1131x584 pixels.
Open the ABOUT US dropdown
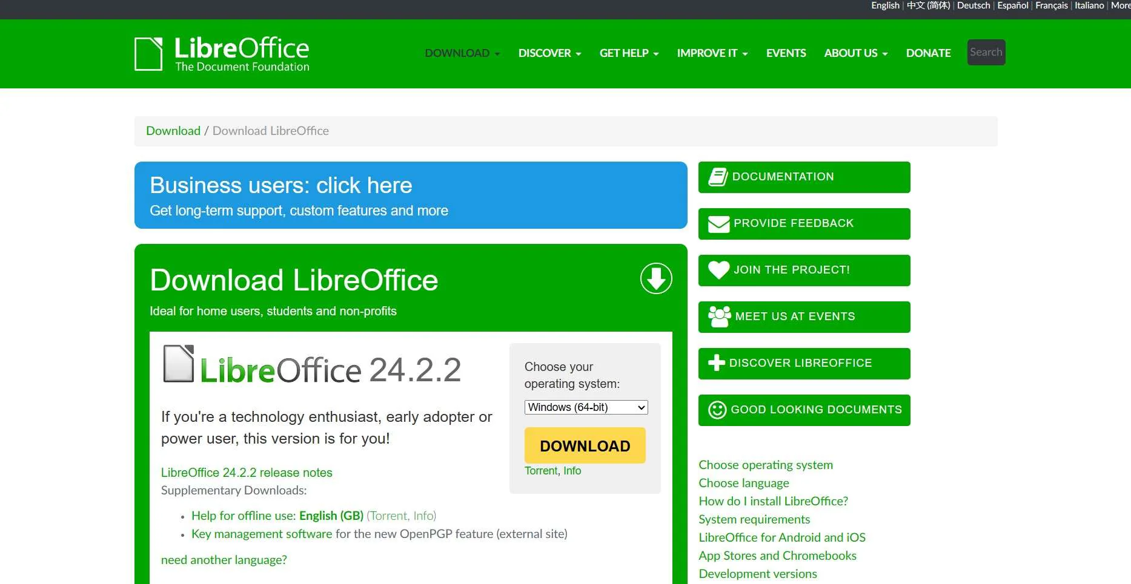pyautogui.click(x=855, y=53)
